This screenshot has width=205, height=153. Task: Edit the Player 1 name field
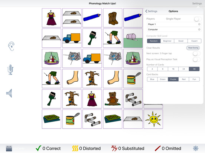[x=174, y=24]
